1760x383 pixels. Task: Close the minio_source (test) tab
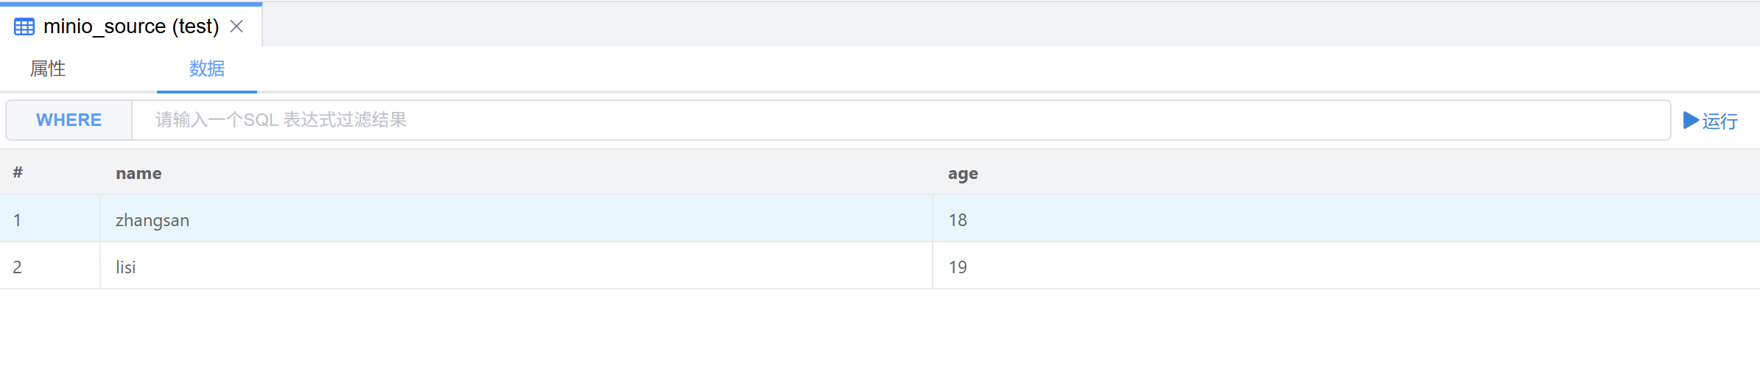click(x=236, y=27)
